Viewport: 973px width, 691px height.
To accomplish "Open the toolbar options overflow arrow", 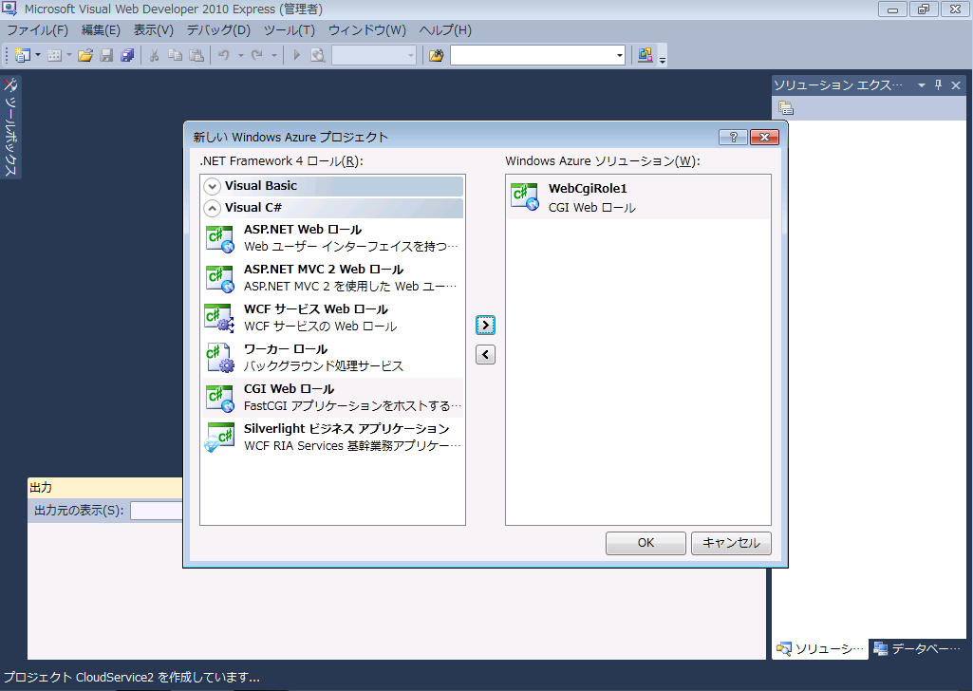I will pyautogui.click(x=663, y=60).
